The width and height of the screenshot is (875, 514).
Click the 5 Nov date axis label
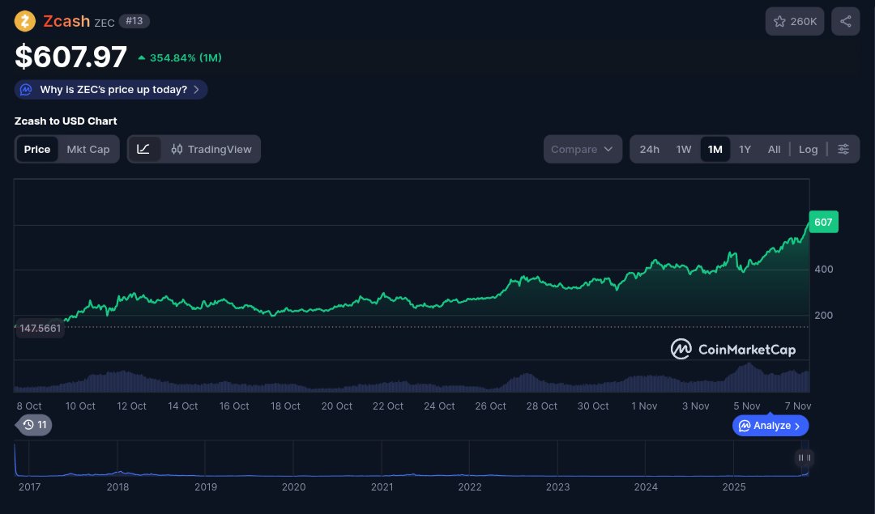pos(747,406)
